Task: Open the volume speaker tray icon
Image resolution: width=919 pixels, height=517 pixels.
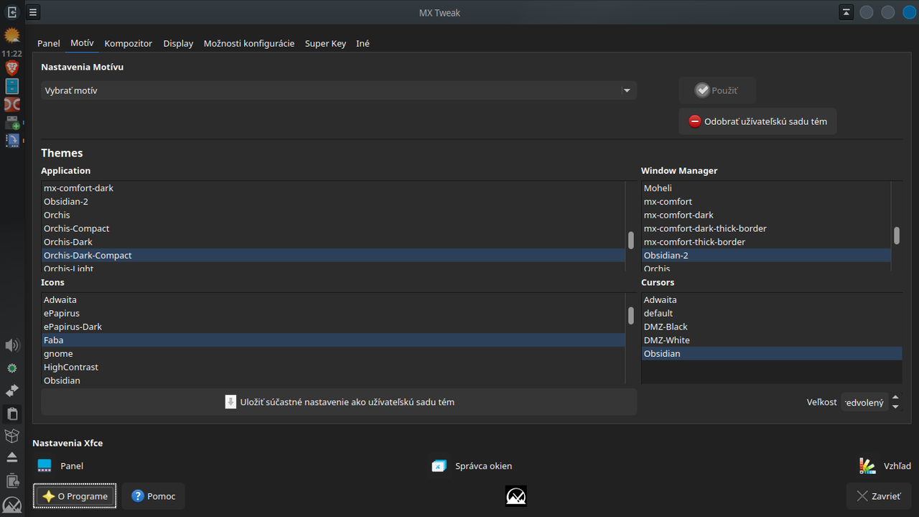Action: [11, 345]
